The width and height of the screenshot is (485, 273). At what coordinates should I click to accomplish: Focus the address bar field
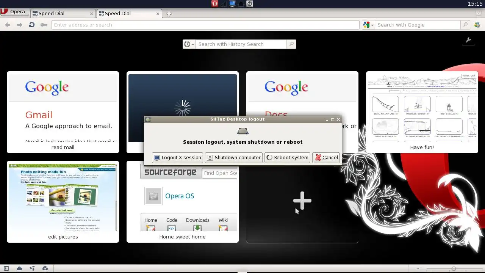pos(205,25)
